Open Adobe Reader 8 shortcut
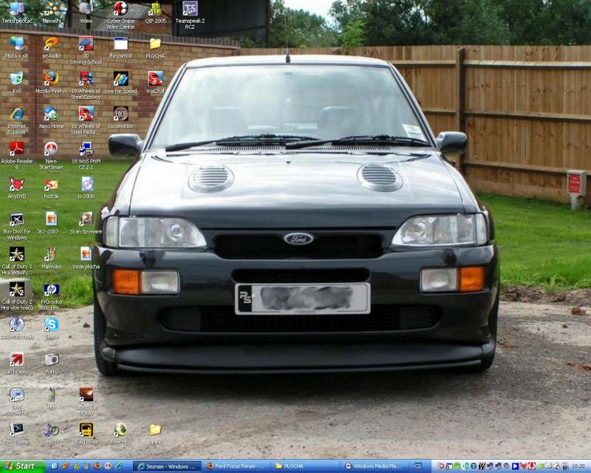This screenshot has width=591, height=473. 16,149
